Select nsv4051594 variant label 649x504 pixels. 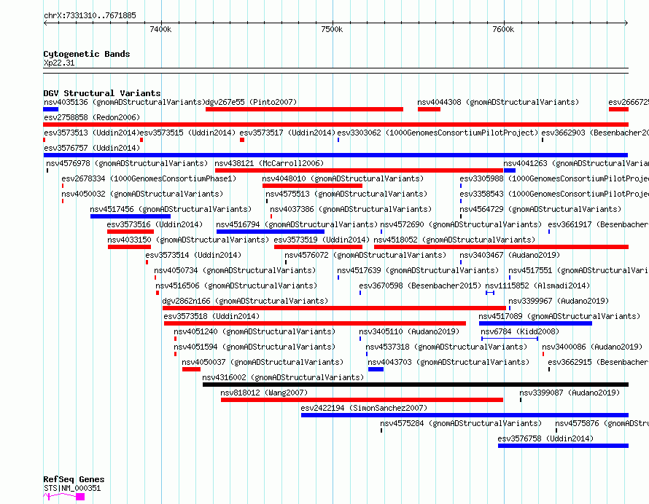tap(254, 347)
